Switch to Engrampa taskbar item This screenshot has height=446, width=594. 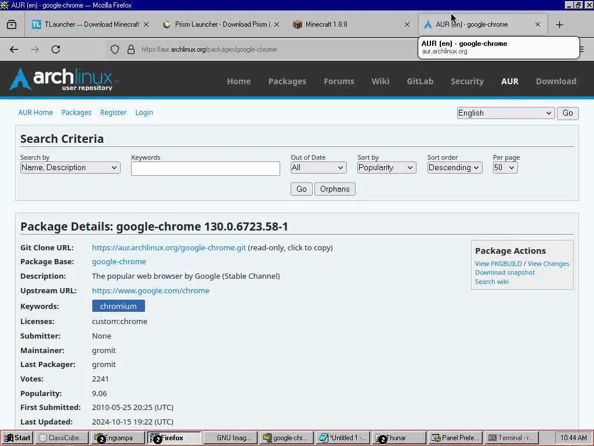point(118,438)
